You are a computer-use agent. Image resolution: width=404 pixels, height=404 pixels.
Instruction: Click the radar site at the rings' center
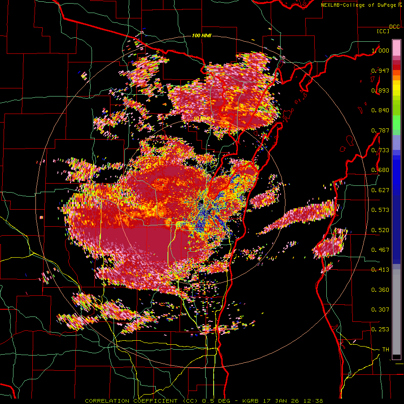click(x=202, y=202)
